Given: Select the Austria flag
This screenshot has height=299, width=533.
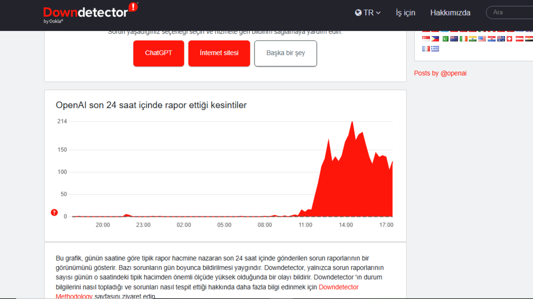Looking at the screenshot, I should [520, 39].
